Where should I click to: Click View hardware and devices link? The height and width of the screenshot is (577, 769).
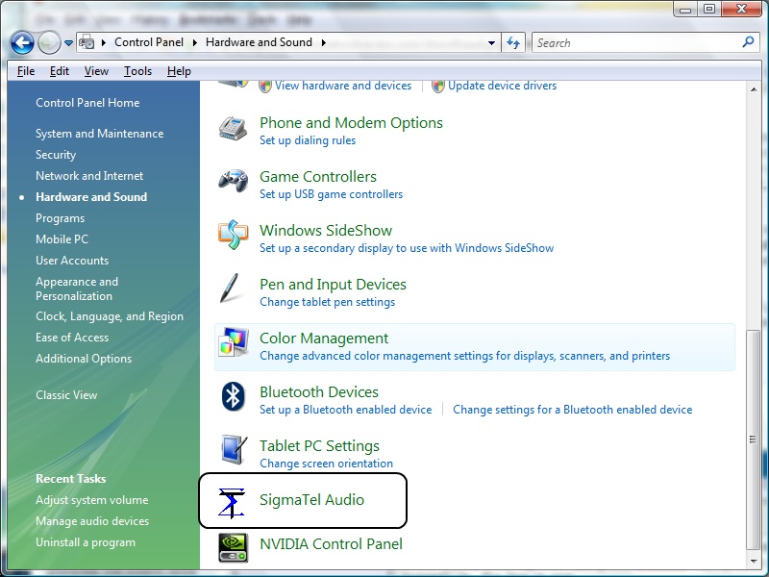pyautogui.click(x=343, y=86)
